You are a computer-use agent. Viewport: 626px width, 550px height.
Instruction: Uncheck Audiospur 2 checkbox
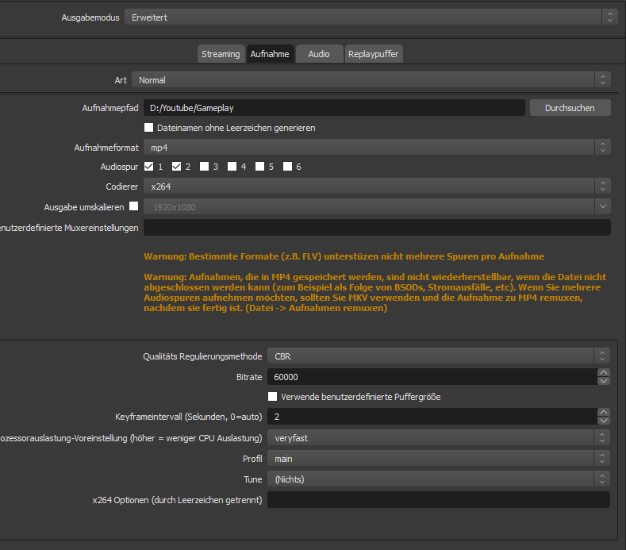tap(176, 166)
